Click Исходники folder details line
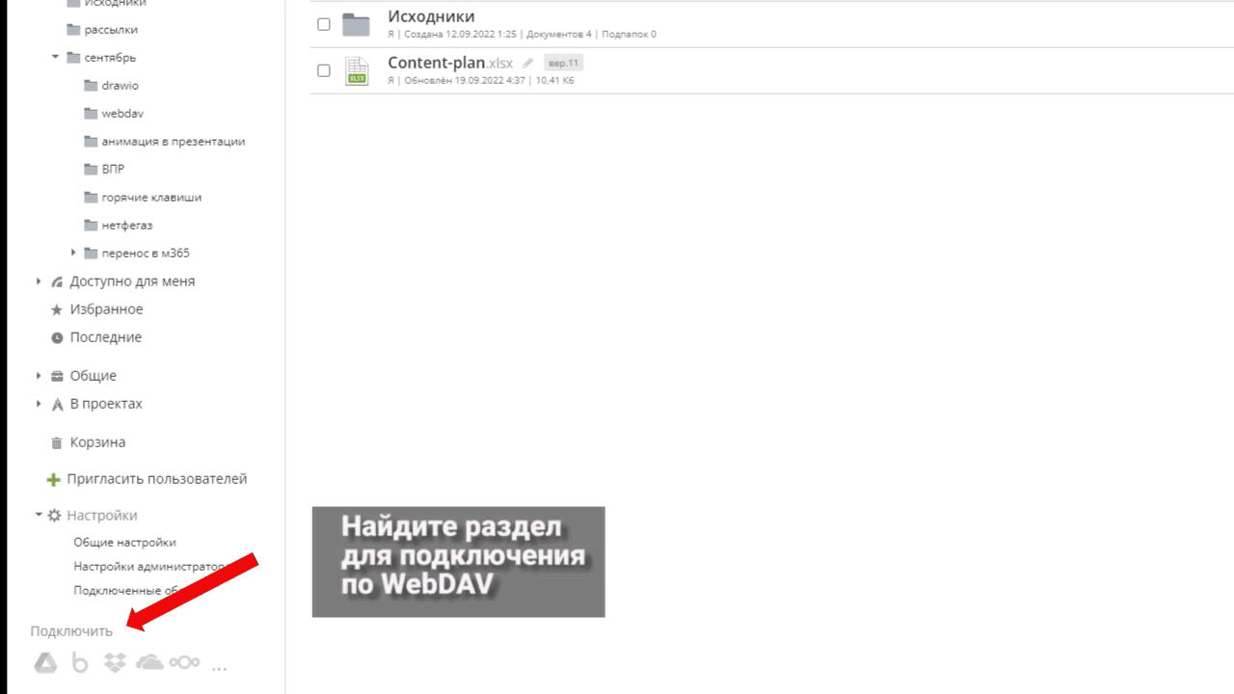The width and height of the screenshot is (1234, 694). tap(522, 35)
